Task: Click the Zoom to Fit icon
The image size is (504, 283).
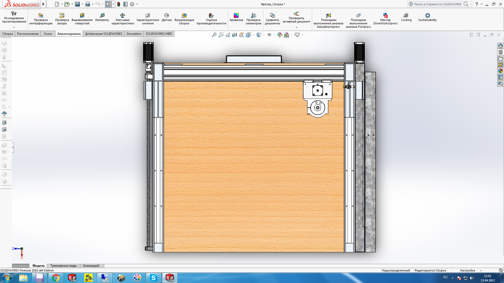Action: [x=214, y=35]
